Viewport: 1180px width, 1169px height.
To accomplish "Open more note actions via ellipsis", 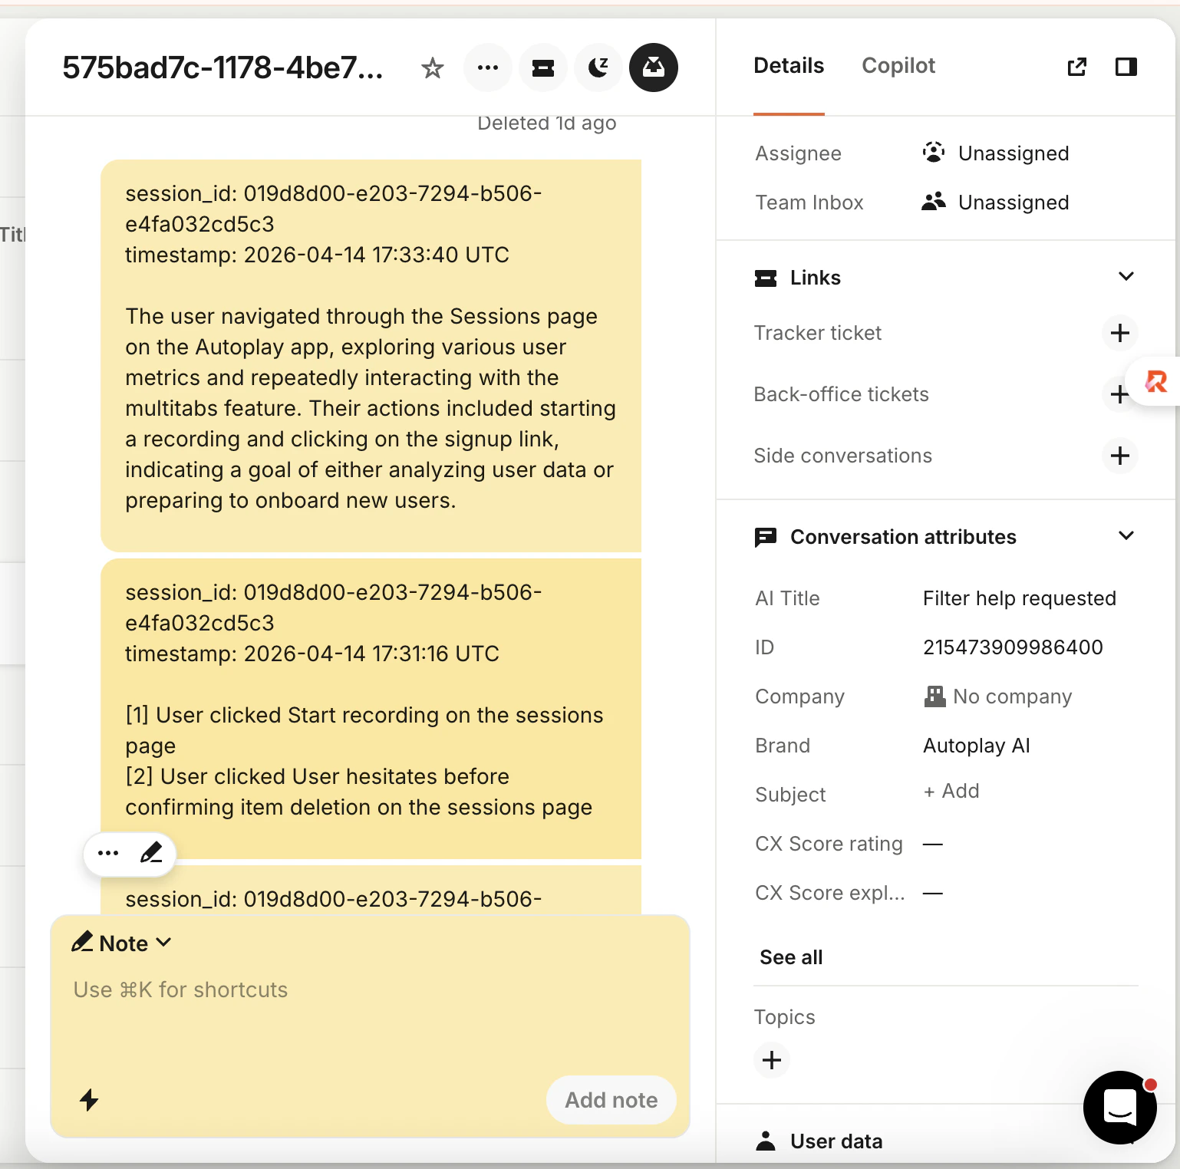I will 107,852.
